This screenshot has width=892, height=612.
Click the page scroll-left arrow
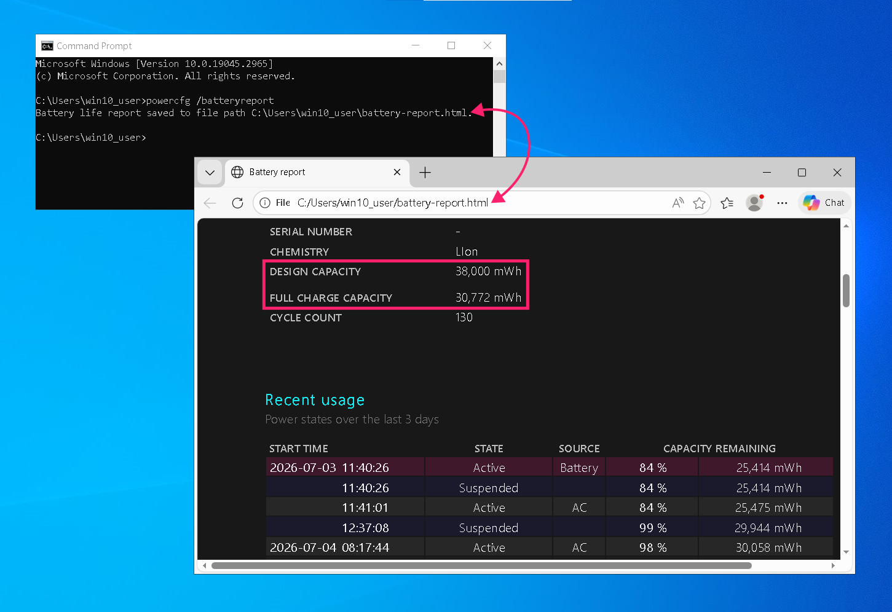(x=205, y=565)
